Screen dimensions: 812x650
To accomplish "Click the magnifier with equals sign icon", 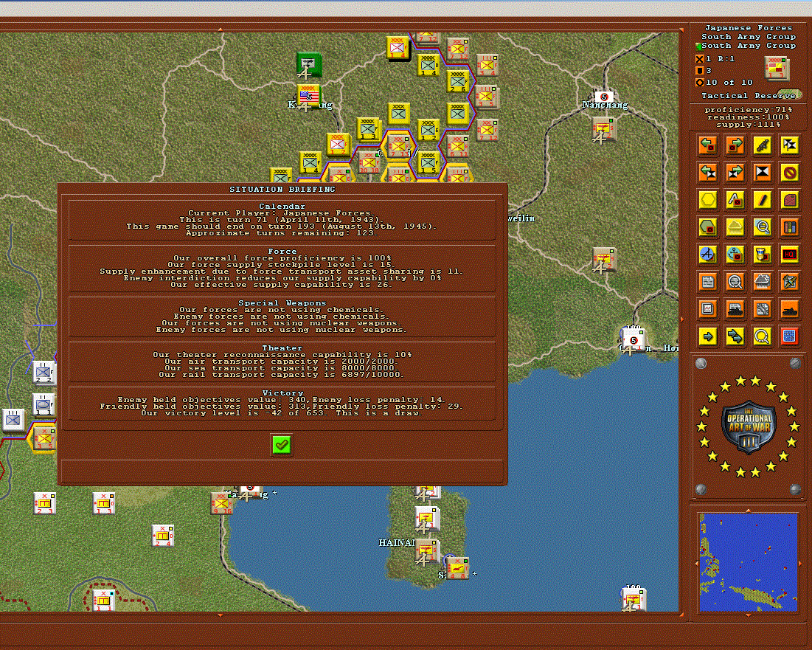I will (x=763, y=227).
